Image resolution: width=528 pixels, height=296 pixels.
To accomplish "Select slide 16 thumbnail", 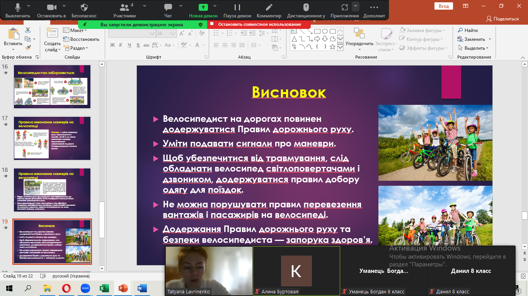I will coord(52,86).
